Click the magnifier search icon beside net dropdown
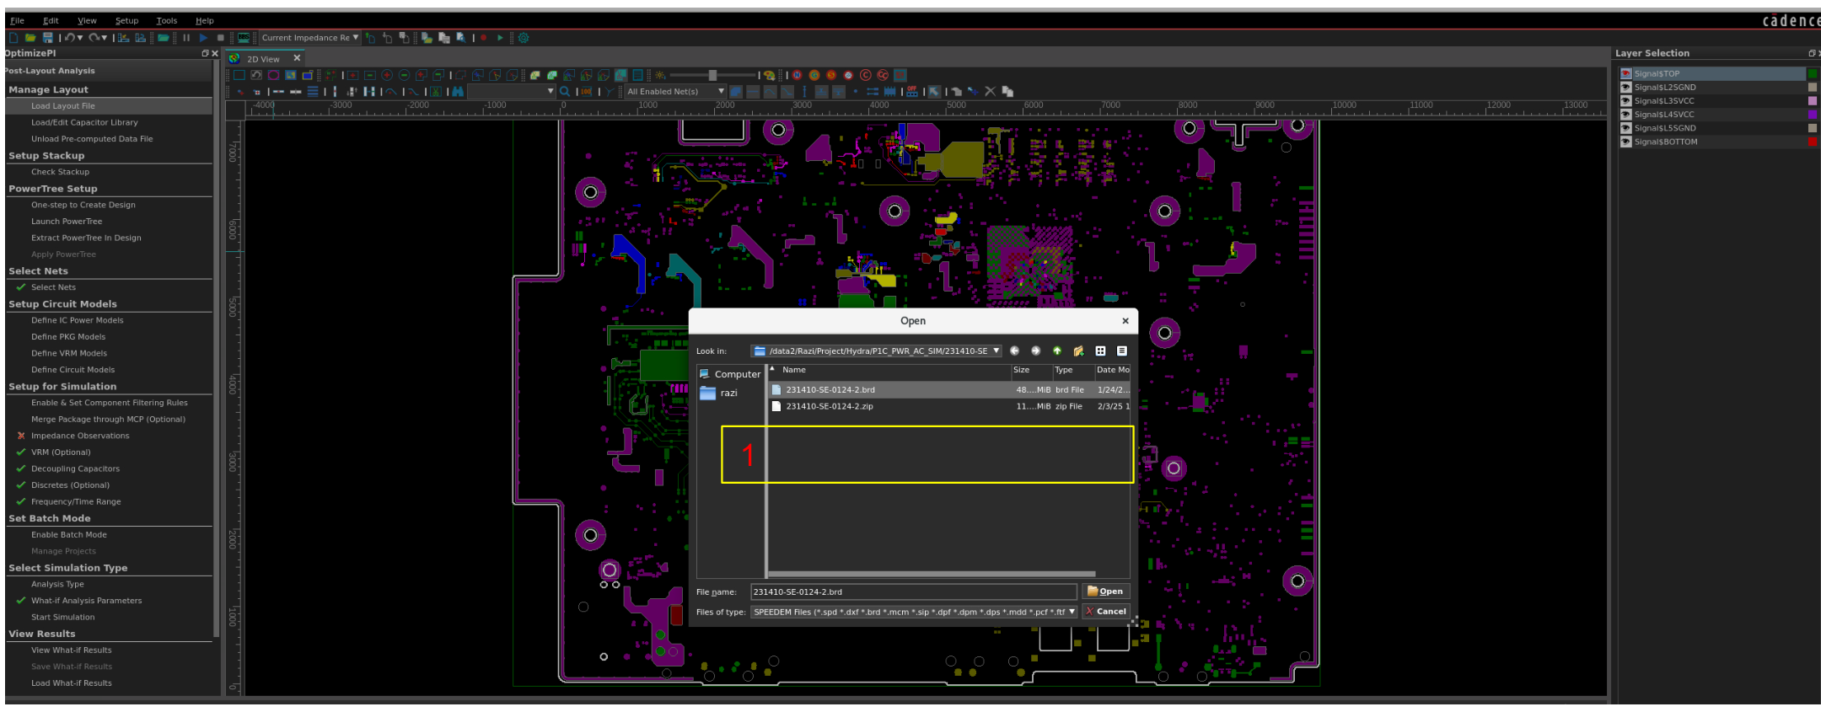This screenshot has width=1821, height=712. (565, 91)
